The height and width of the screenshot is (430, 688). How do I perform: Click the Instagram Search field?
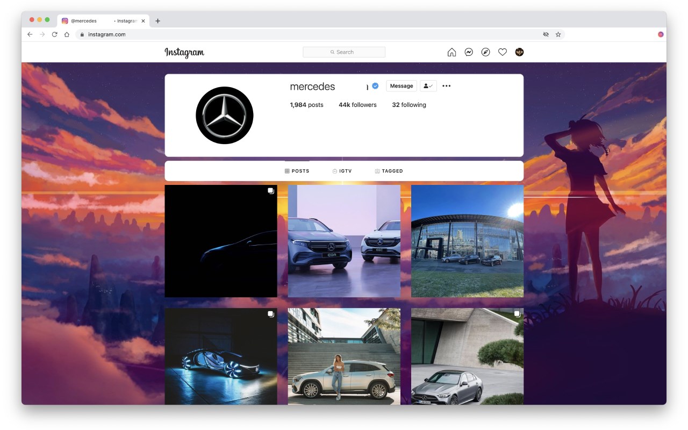(344, 52)
